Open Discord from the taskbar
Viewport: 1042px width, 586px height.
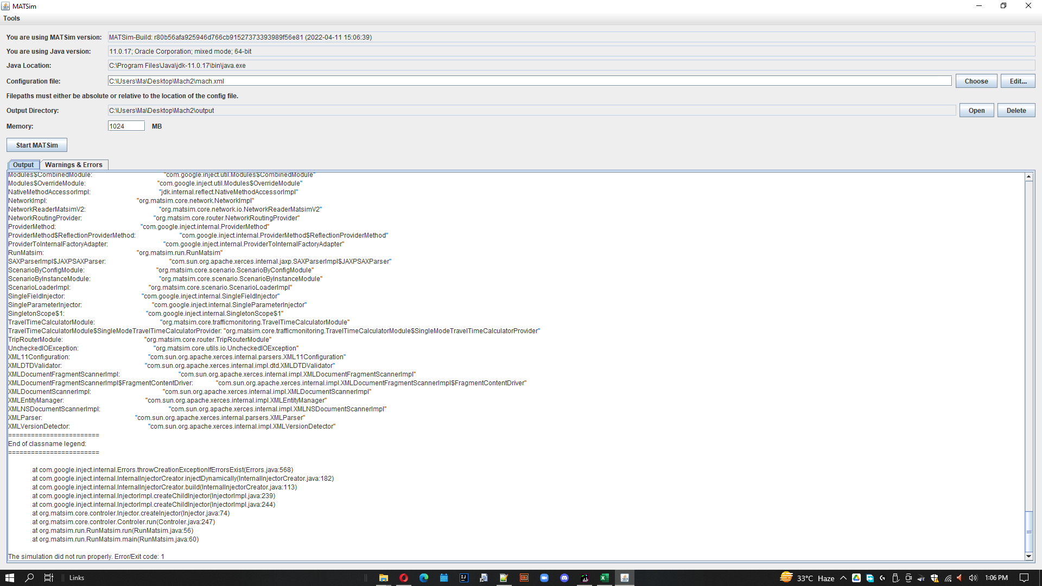pyautogui.click(x=564, y=577)
